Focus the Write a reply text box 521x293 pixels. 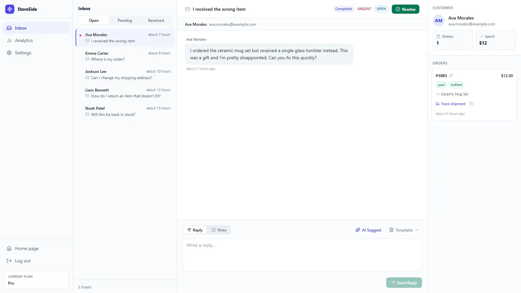302,255
